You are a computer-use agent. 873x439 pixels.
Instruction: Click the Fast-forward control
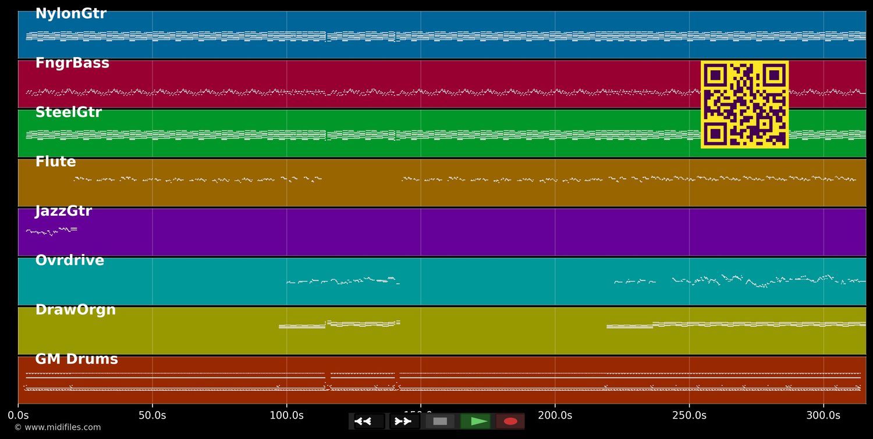(x=403, y=421)
